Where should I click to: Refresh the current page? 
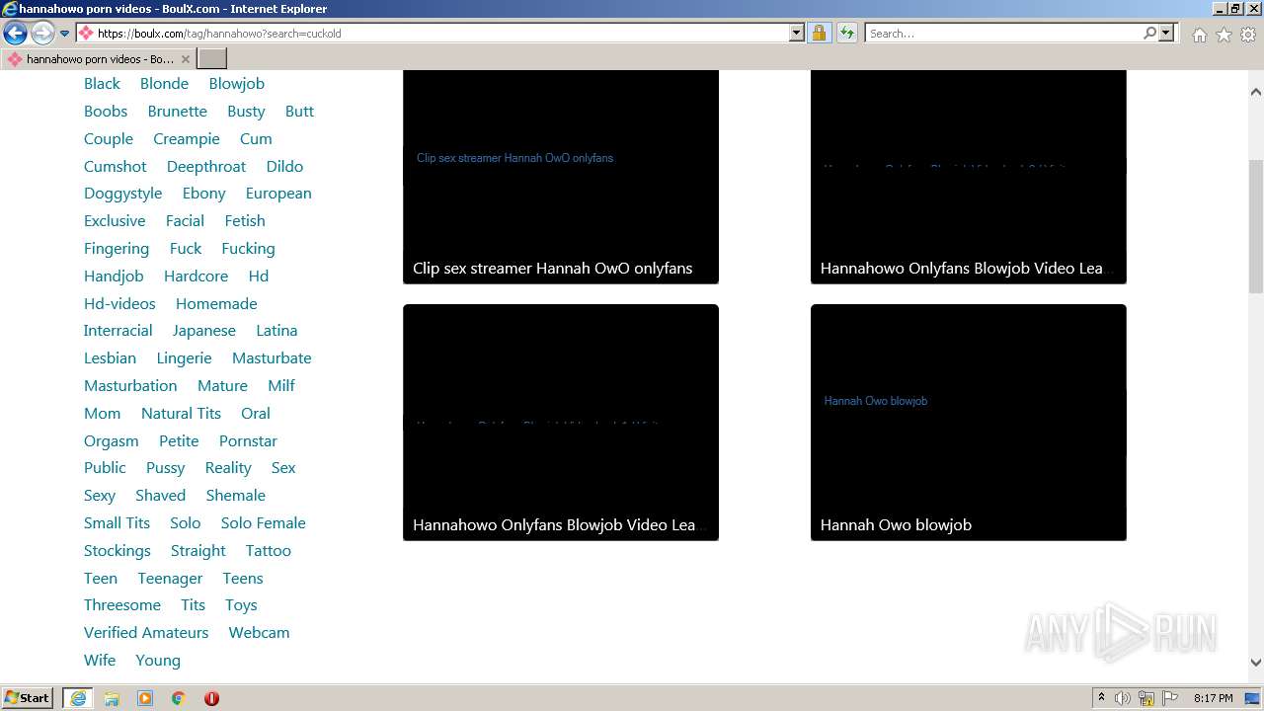(x=846, y=33)
